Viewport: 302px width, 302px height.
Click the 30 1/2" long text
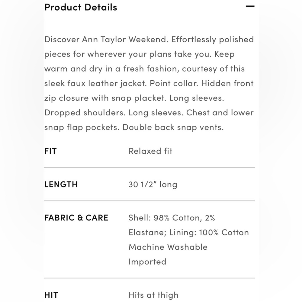[153, 184]
